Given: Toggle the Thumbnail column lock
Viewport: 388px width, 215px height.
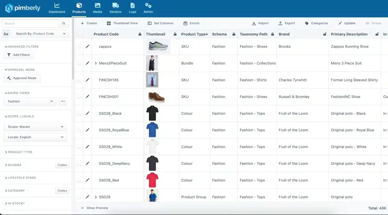Looking at the screenshot, I should point(175,34).
